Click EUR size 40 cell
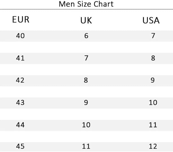 [20, 36]
